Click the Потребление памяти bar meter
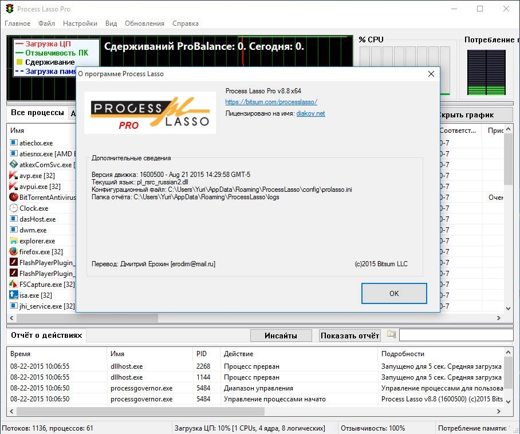This screenshot has height=434, width=520. pyautogui.click(x=487, y=72)
